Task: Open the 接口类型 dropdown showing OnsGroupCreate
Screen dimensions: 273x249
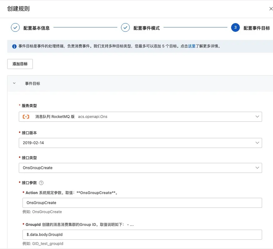Action: pos(140,168)
